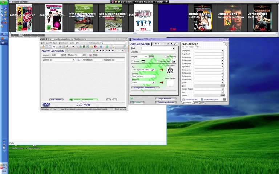Open the Originaltitel dropdown in Film-Anhang

(x=222, y=51)
